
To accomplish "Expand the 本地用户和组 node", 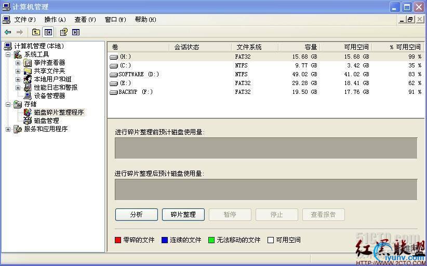I will [18, 79].
